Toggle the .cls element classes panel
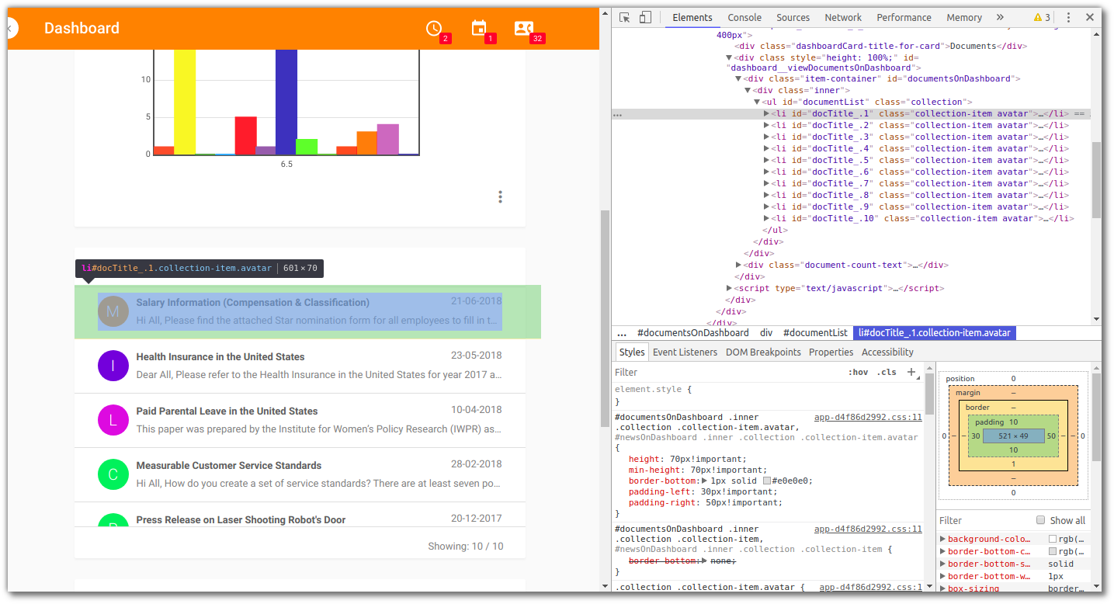The image size is (1114, 604). [886, 373]
